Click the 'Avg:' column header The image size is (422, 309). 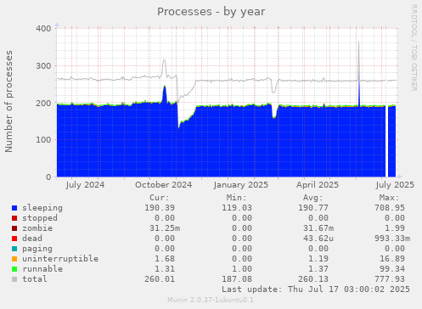(x=313, y=198)
